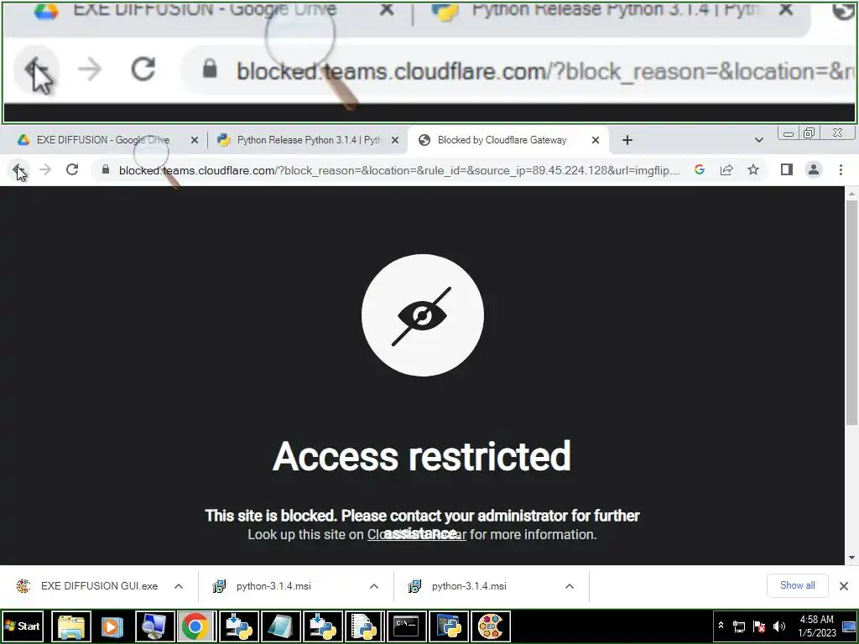Open the Google icon in address bar
This screenshot has width=859, height=644.
pos(700,169)
